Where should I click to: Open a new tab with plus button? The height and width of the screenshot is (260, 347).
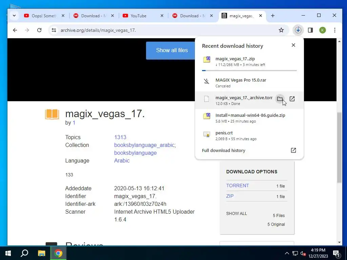[273, 16]
